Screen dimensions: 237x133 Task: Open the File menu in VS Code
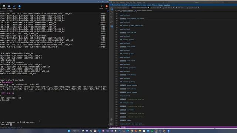click(x=114, y=2)
